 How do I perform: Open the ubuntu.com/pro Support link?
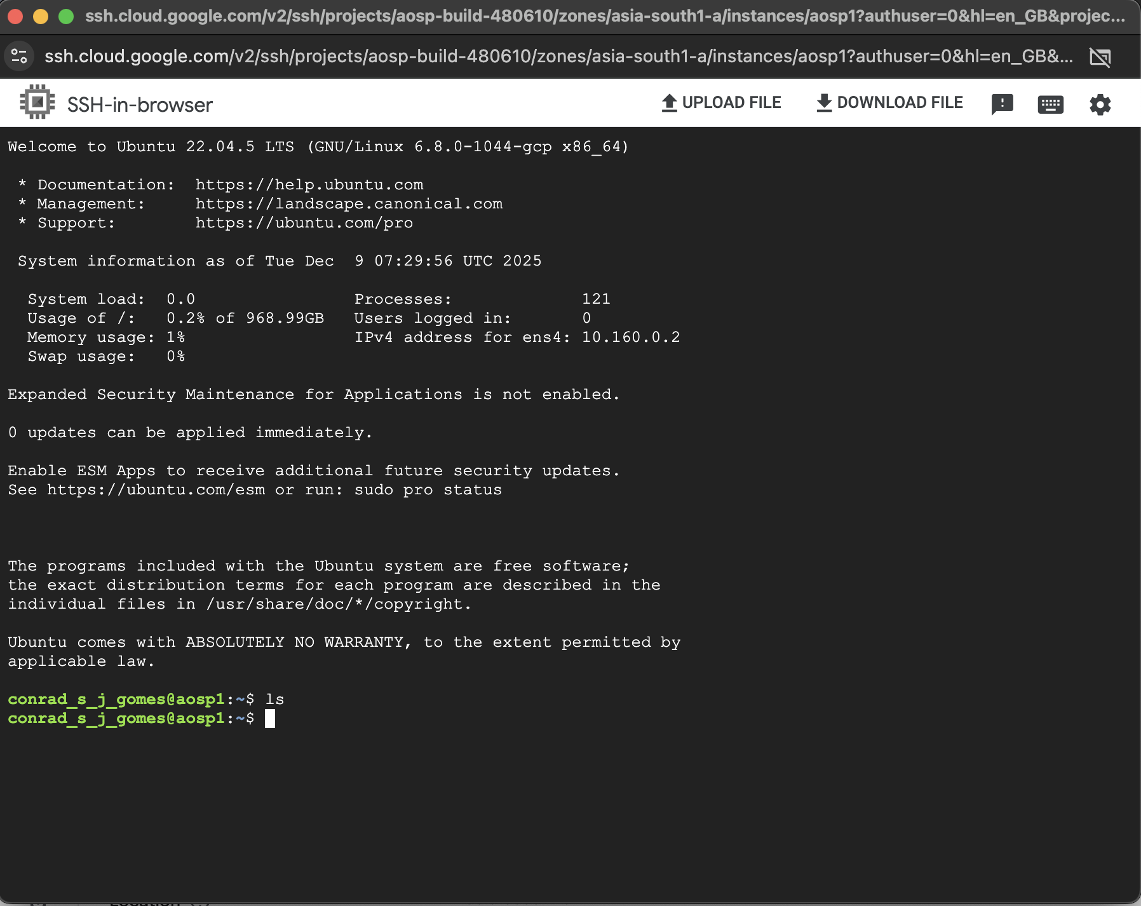pos(304,222)
